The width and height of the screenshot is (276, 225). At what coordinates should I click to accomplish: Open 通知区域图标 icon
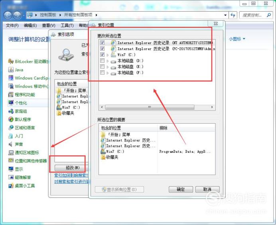(x=11, y=152)
